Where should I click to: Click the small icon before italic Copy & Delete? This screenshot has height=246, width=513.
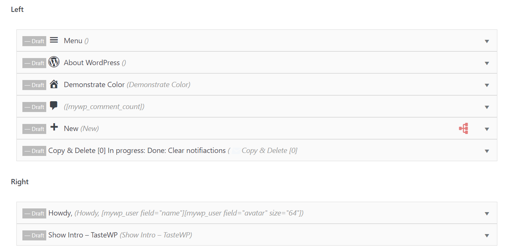(236, 150)
